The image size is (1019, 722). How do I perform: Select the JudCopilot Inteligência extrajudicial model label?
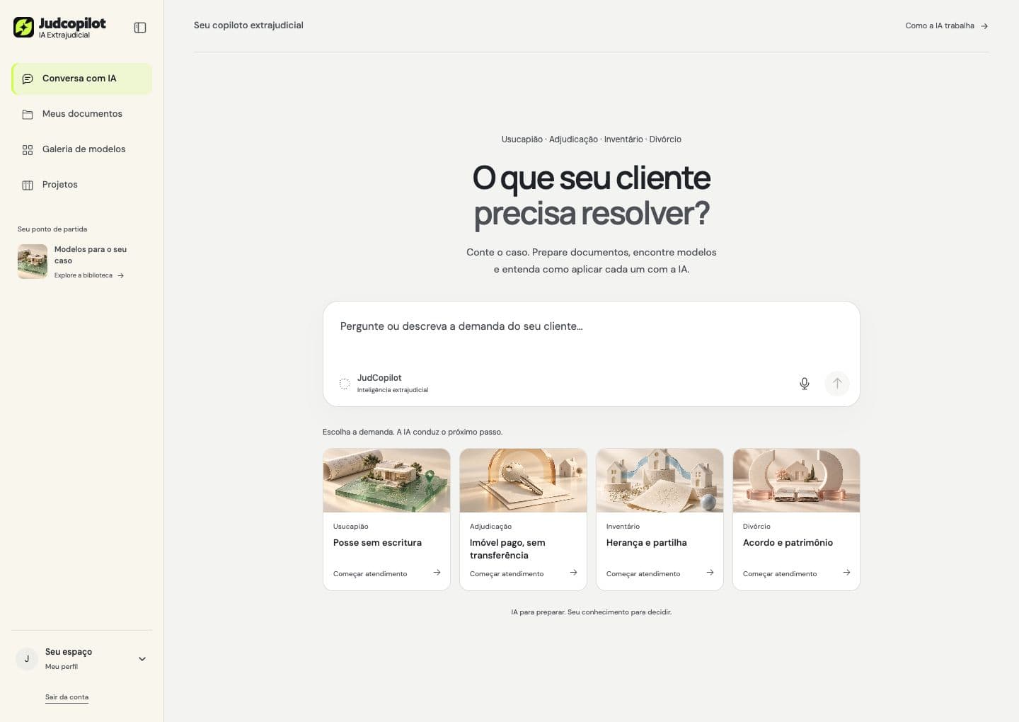pyautogui.click(x=393, y=383)
